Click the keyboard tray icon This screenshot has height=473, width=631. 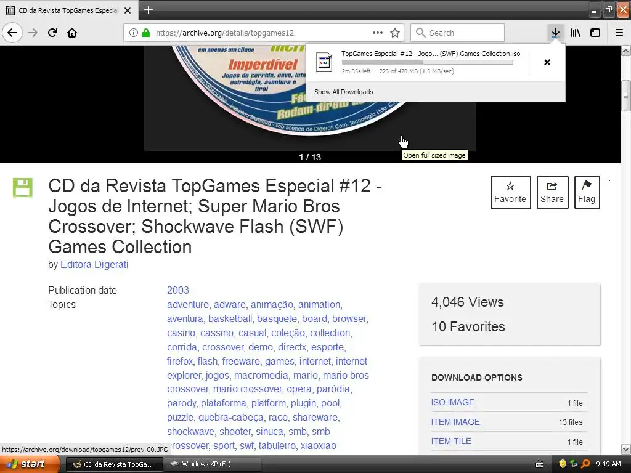point(540,464)
